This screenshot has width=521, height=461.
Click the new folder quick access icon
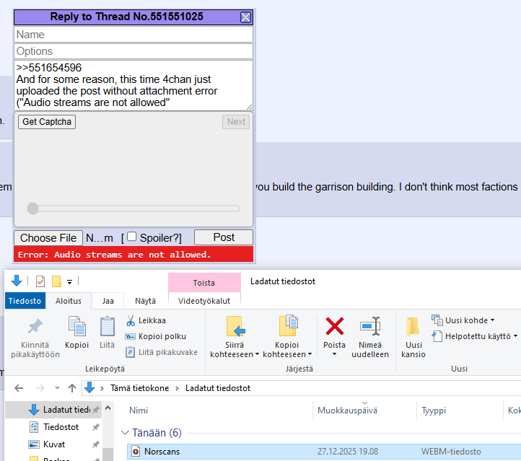(56, 281)
